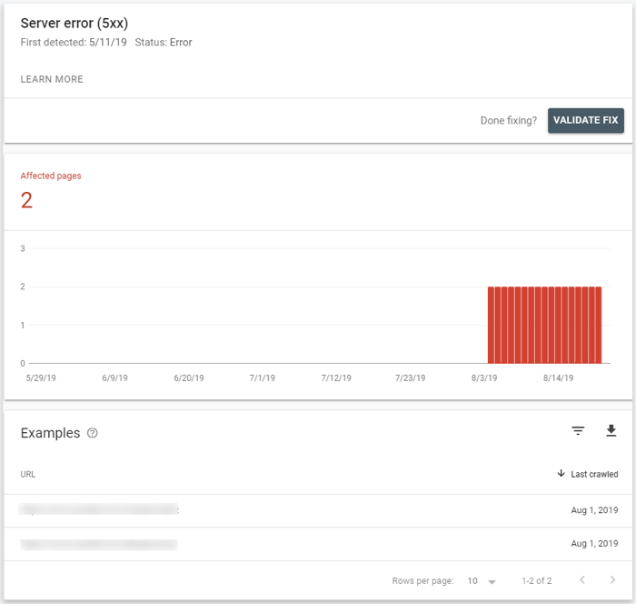Screen dimensions: 636x604
Task: Click the second blurred URL example row
Action: point(98,544)
